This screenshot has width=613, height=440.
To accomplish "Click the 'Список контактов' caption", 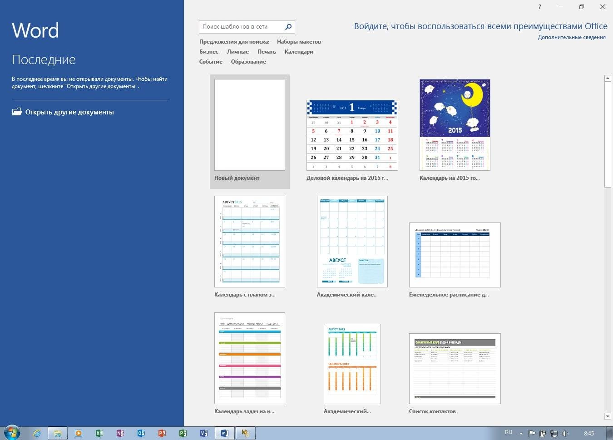I will (x=432, y=411).
